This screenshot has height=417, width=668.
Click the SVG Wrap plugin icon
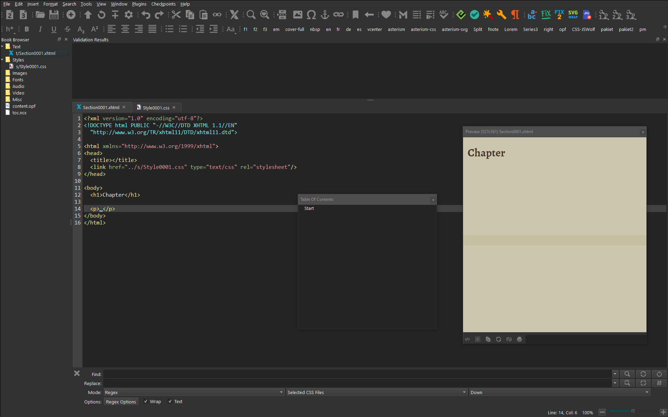pos(573,15)
